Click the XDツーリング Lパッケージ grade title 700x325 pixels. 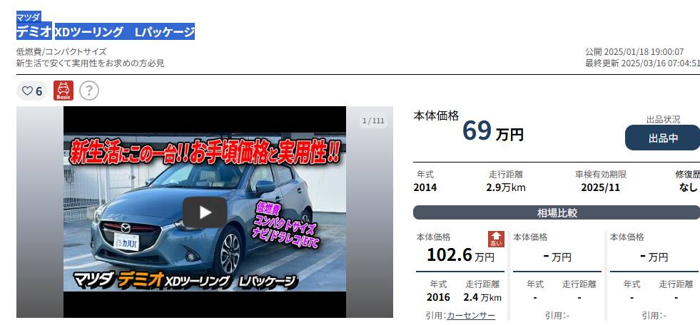click(125, 31)
